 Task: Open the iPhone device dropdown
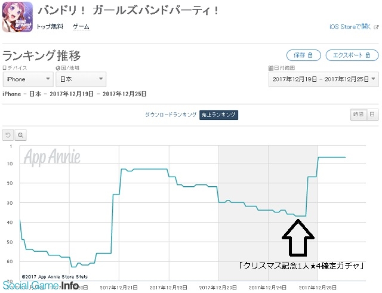[28, 79]
